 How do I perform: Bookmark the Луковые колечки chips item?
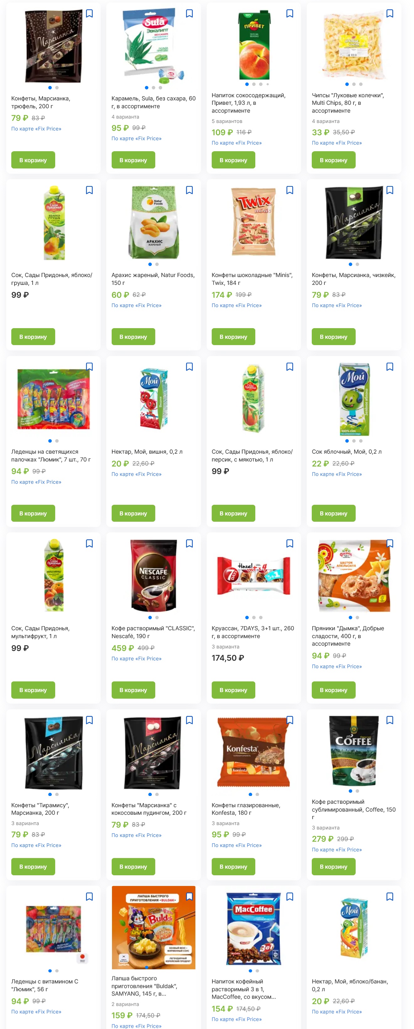point(390,13)
